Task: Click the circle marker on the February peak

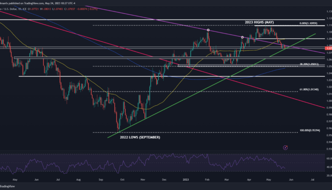Action: [208, 30]
